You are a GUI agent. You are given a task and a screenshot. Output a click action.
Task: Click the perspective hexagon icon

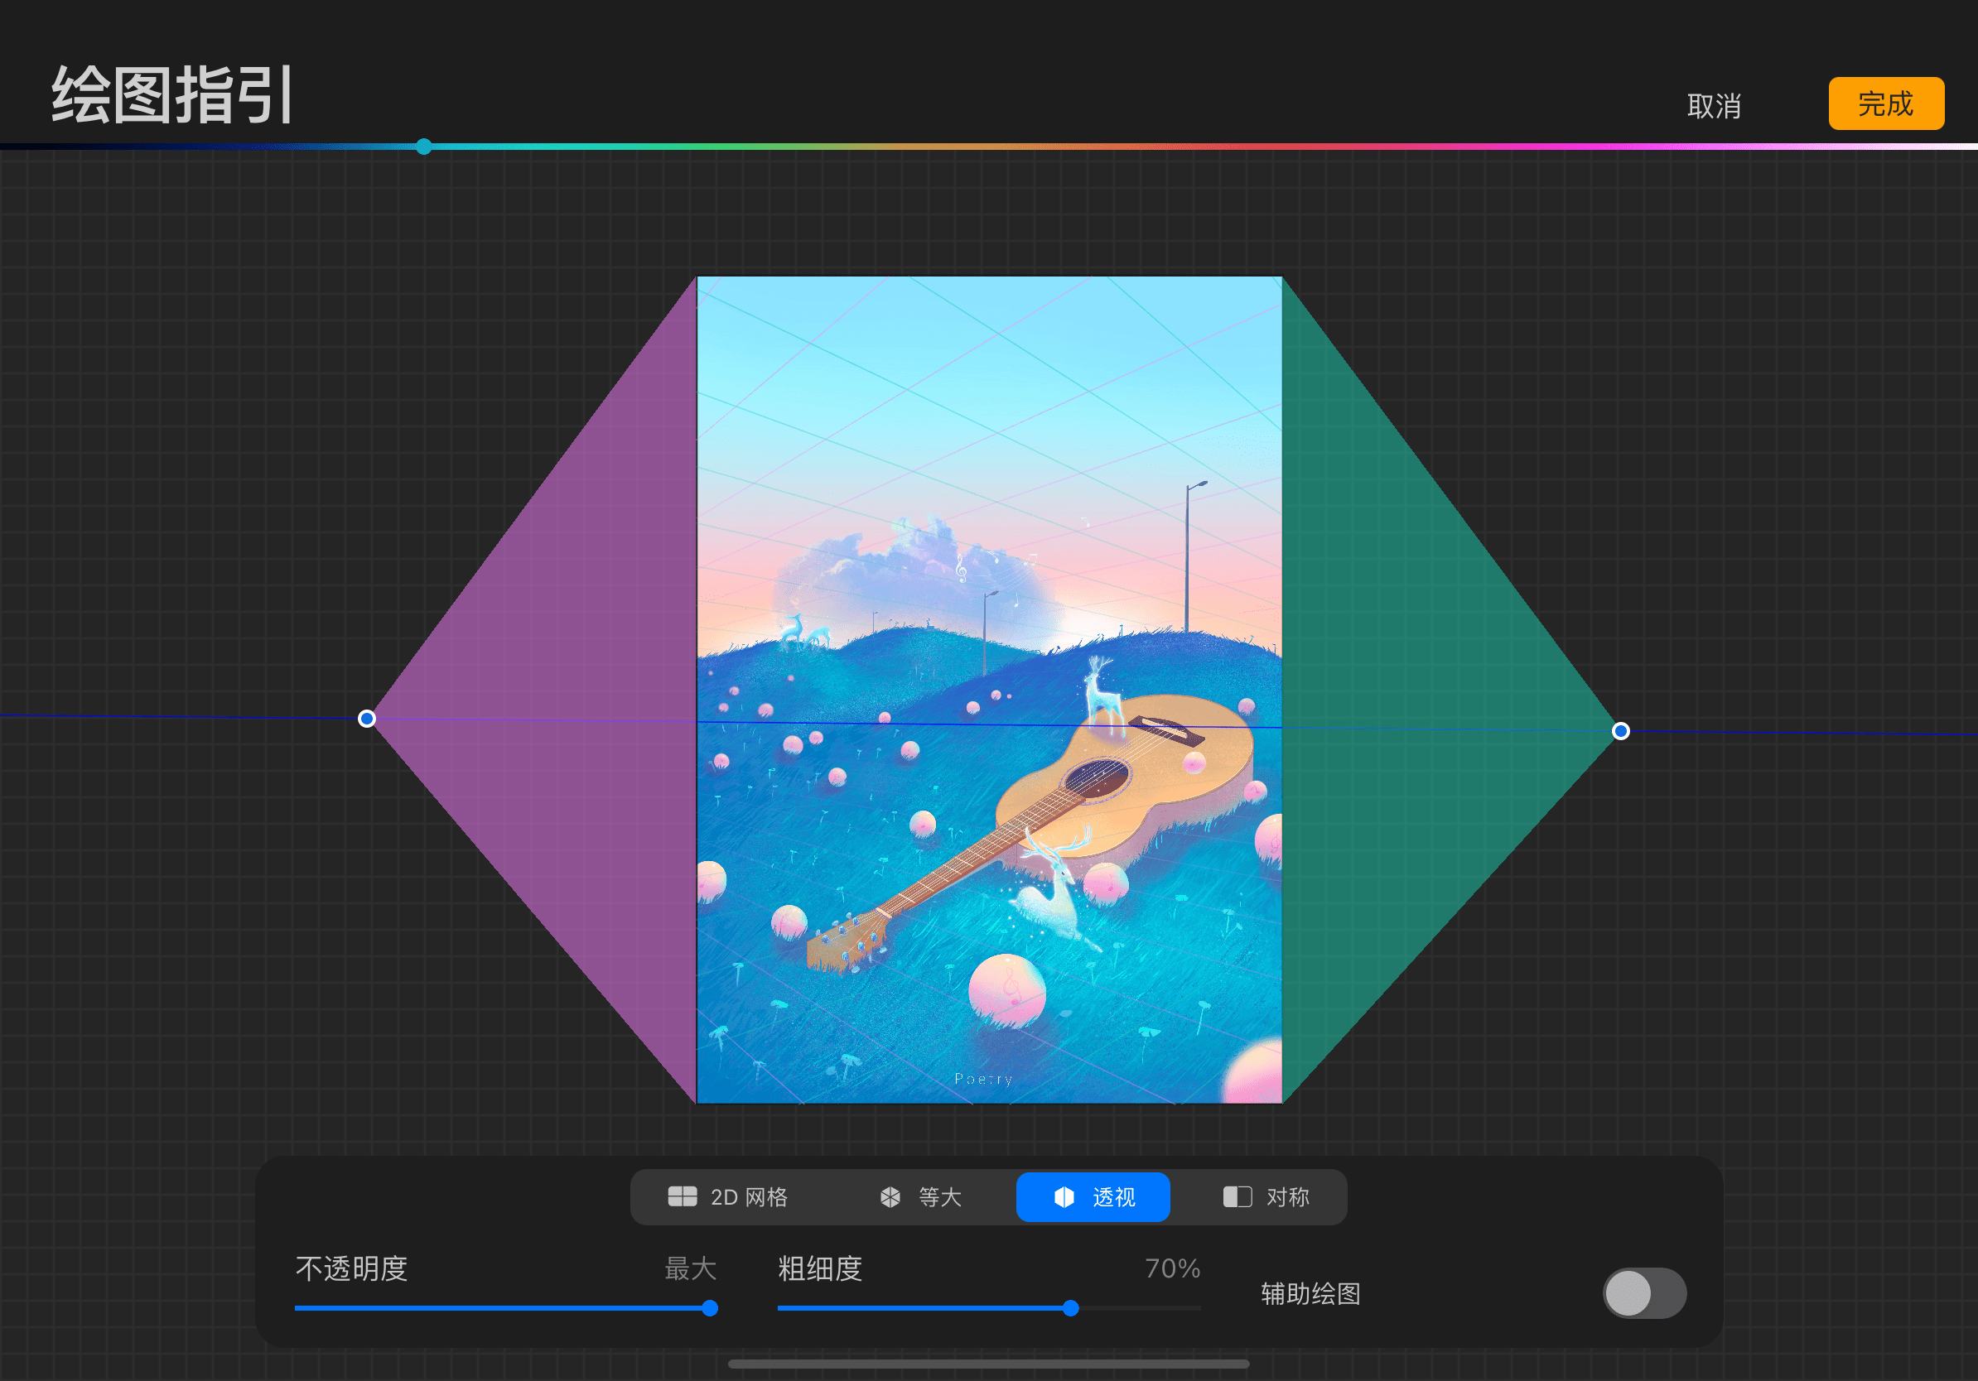point(1064,1196)
